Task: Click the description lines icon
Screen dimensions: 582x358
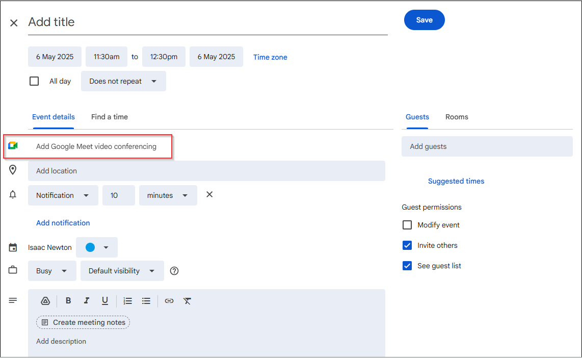Action: coord(13,300)
